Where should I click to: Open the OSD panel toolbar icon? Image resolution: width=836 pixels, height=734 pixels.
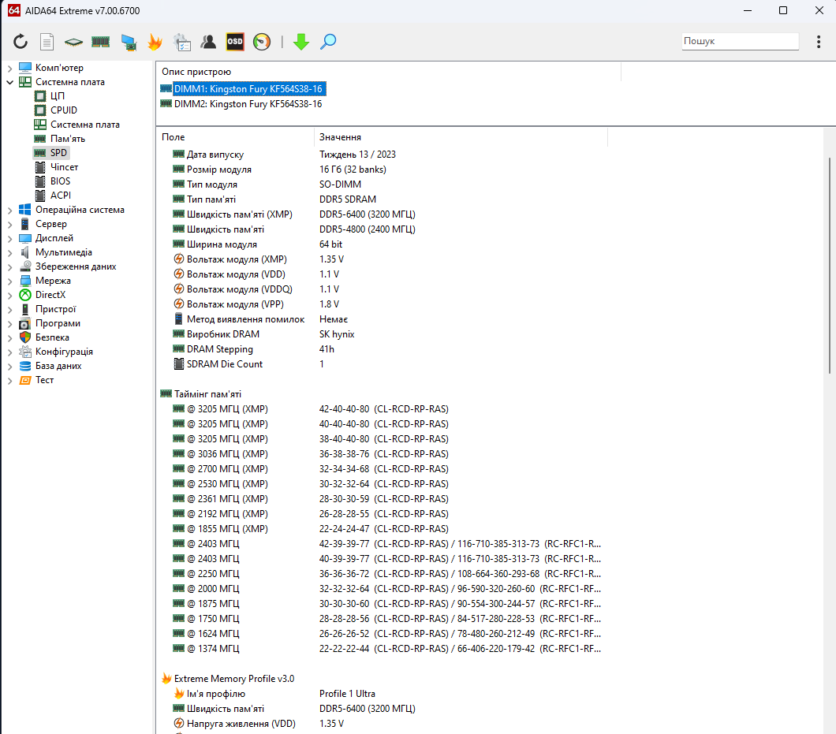click(235, 42)
